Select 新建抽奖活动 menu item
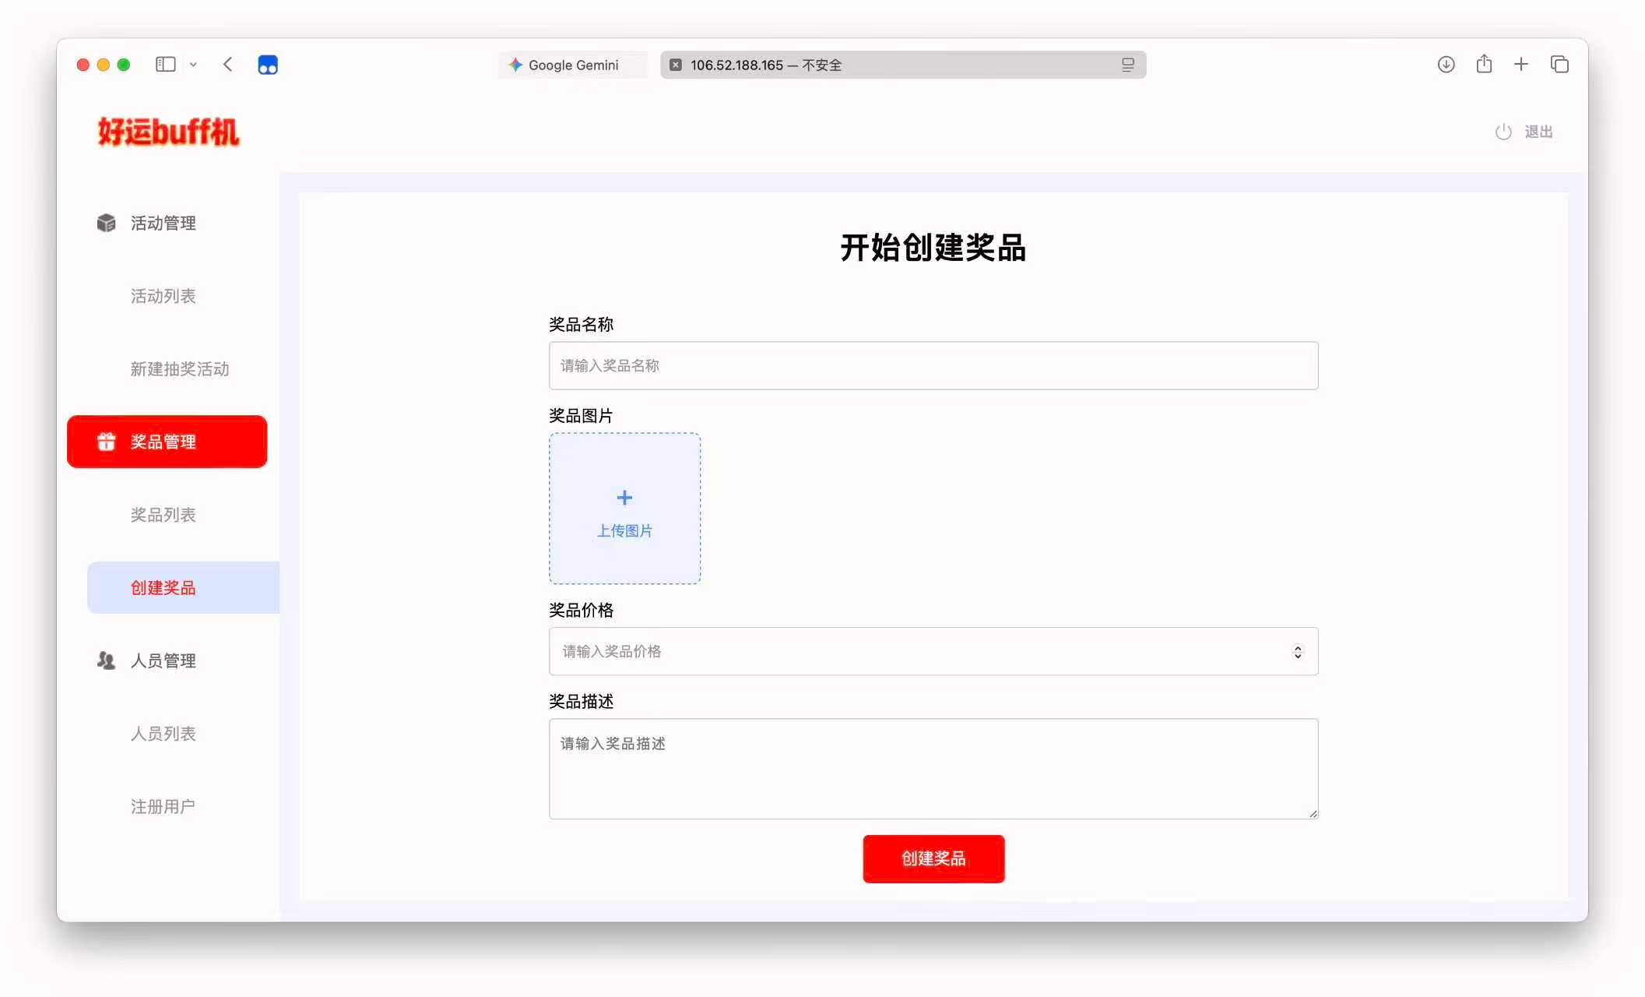Image resolution: width=1645 pixels, height=997 pixels. coord(180,369)
